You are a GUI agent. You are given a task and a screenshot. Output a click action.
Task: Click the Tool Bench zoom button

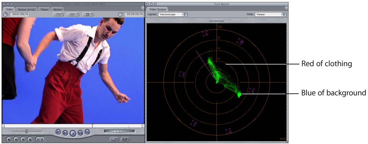pyautogui.click(x=155, y=4)
